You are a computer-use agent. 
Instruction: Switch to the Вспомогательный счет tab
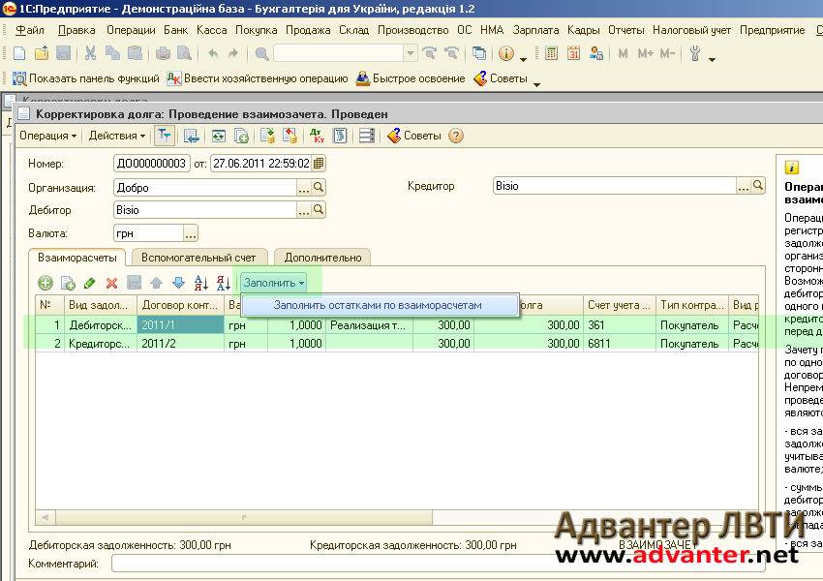(198, 258)
